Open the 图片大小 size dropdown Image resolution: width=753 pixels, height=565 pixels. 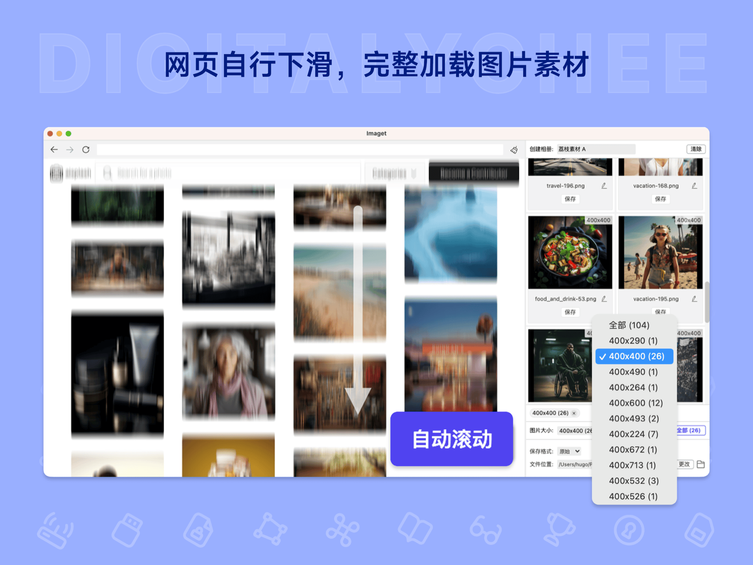pyautogui.click(x=574, y=430)
